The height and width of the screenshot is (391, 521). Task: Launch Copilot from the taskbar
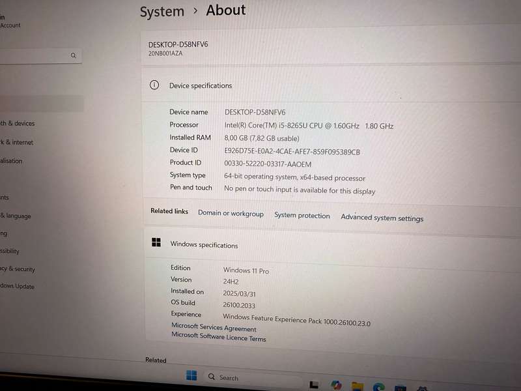click(x=336, y=385)
